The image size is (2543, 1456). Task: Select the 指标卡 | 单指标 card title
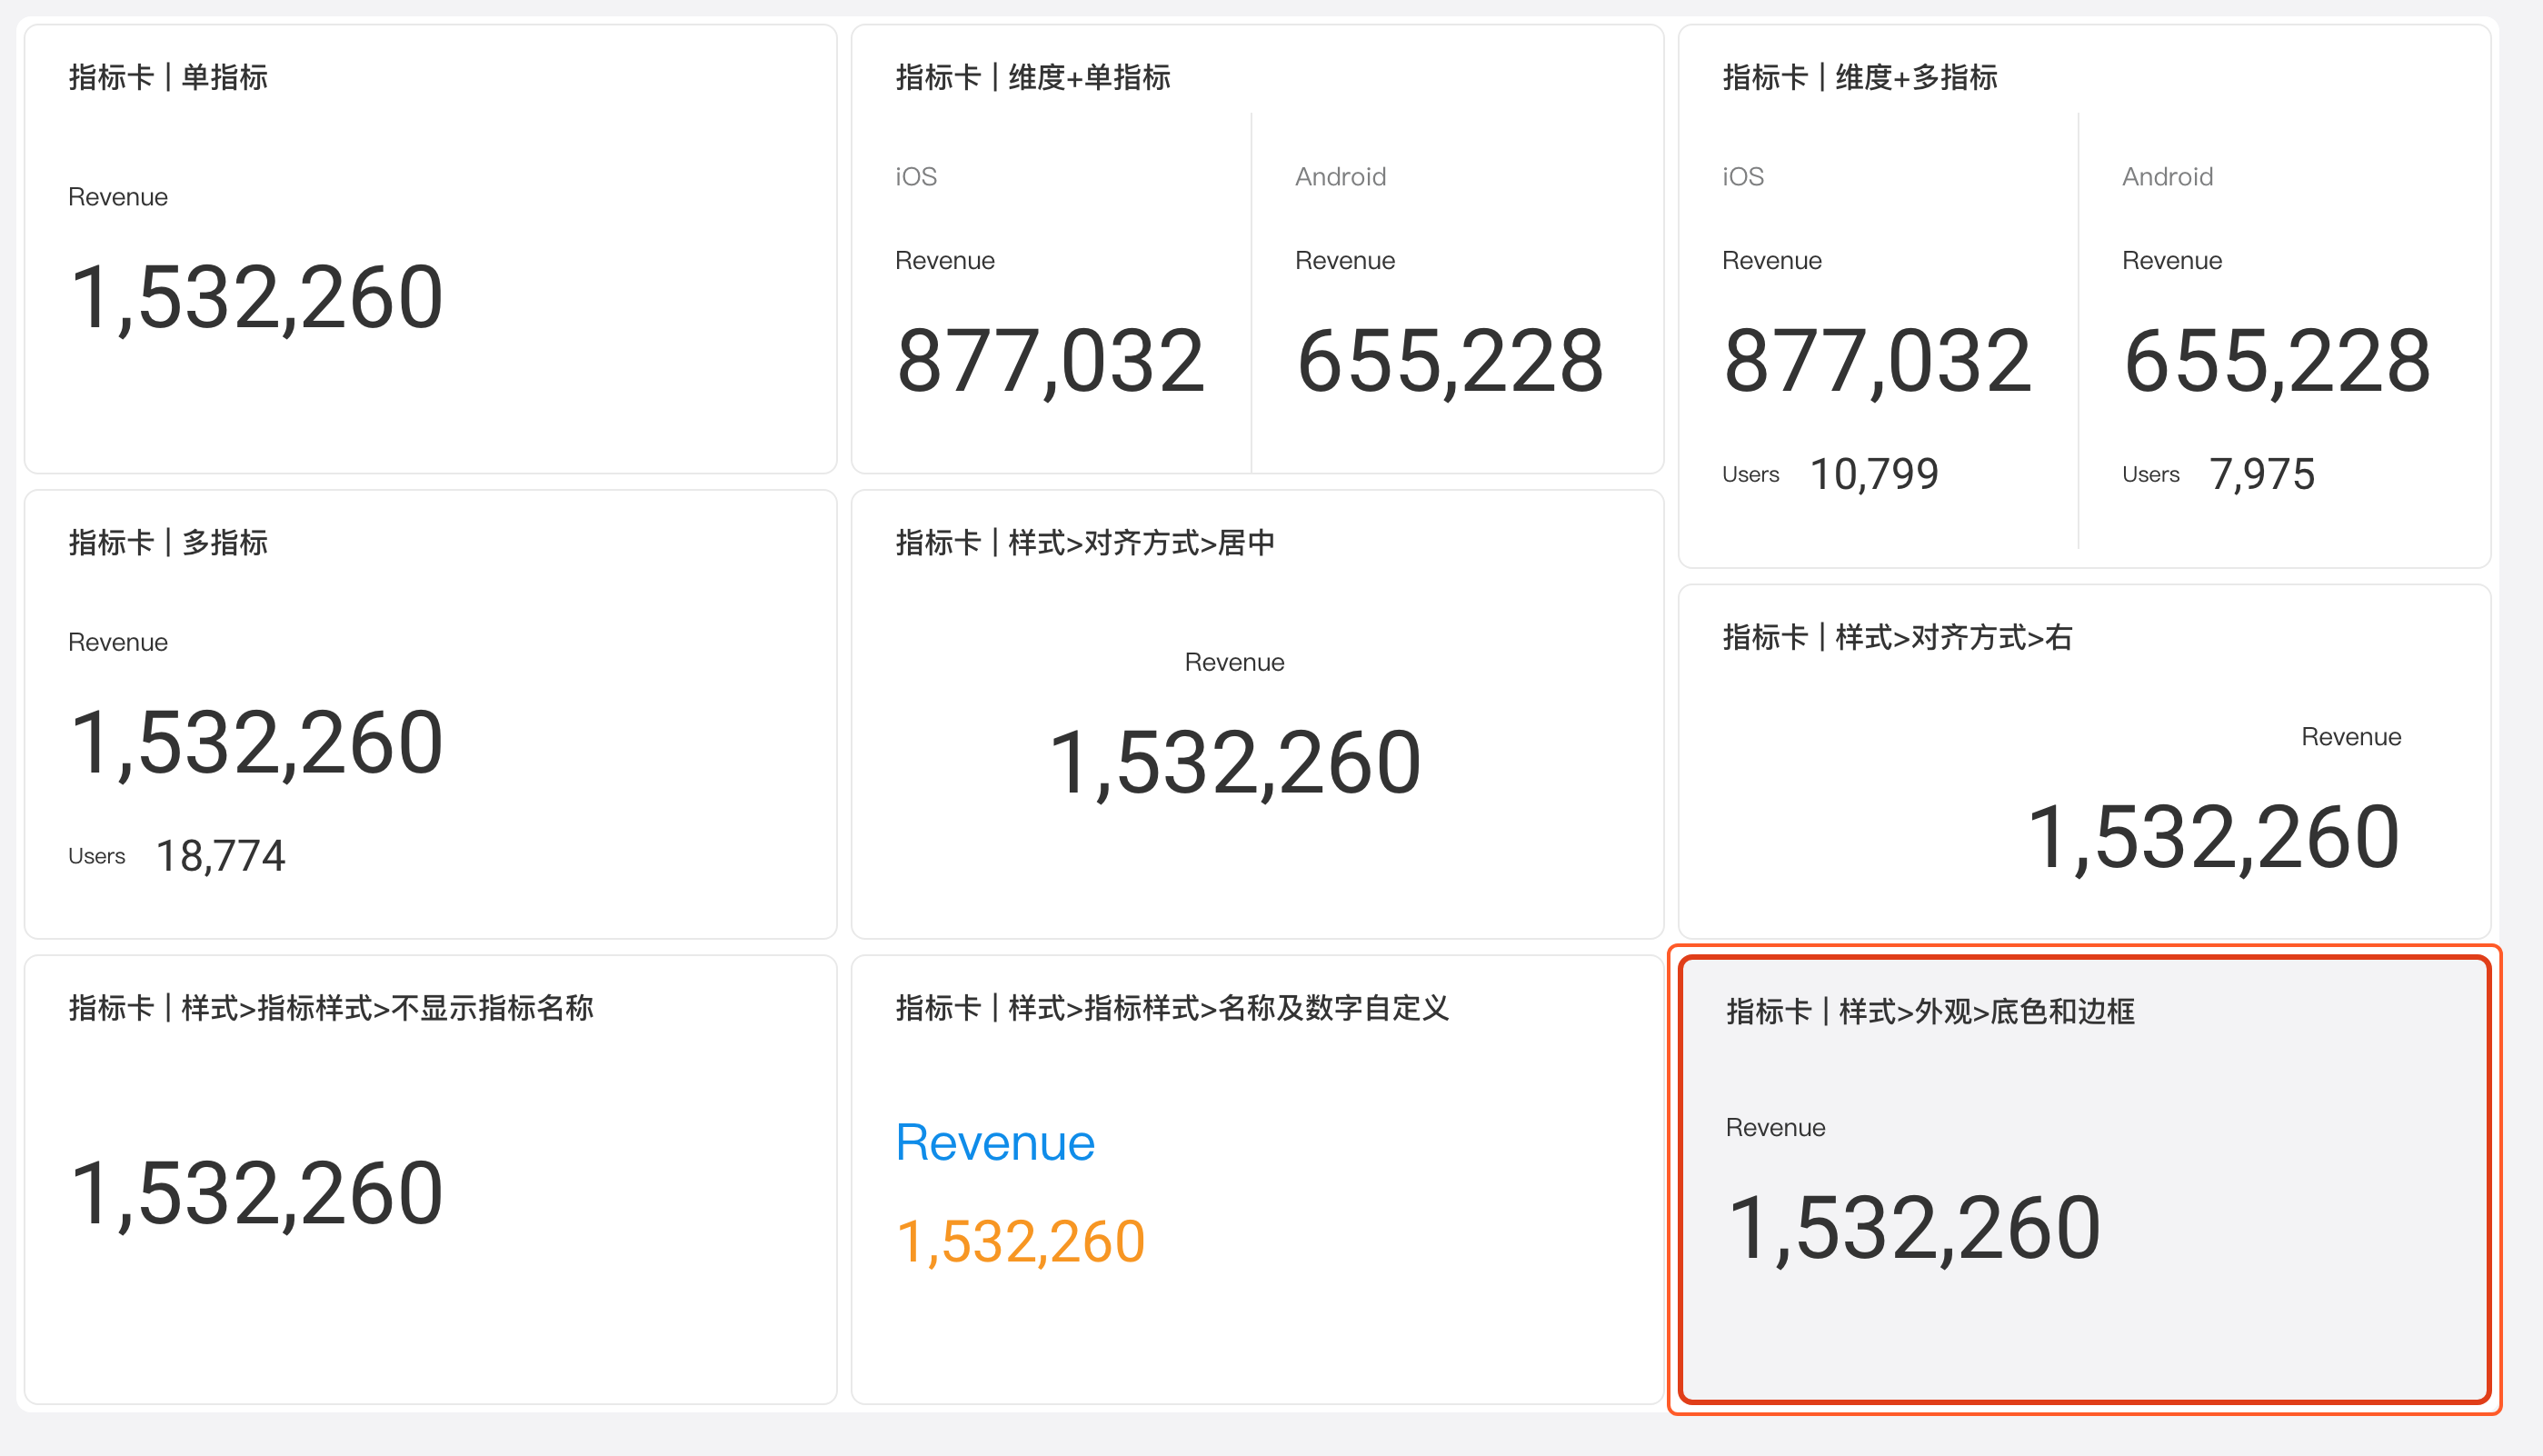pyautogui.click(x=168, y=77)
